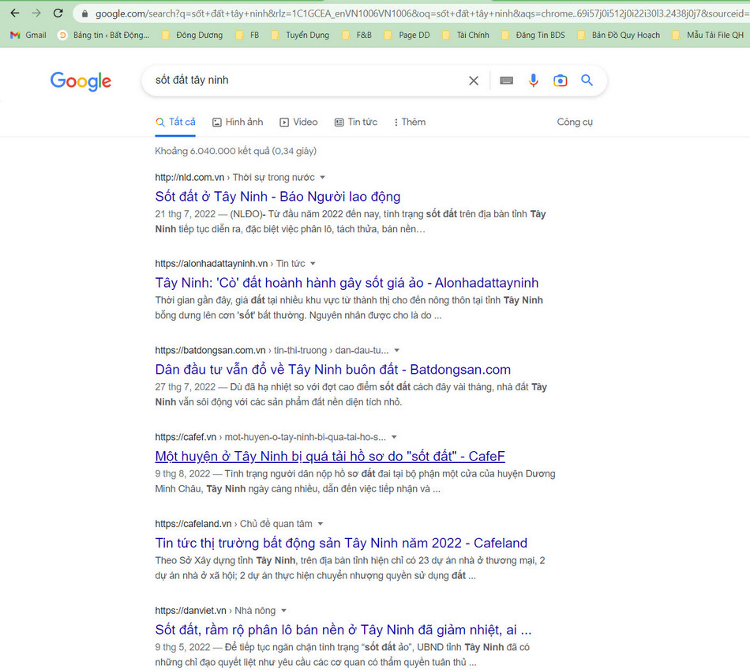Click in the search input field
The height and width of the screenshot is (670, 750).
(x=306, y=81)
